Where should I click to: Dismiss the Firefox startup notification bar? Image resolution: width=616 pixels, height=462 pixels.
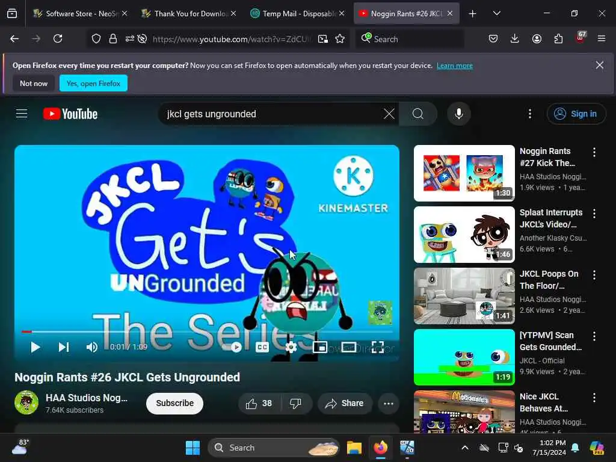click(600, 65)
